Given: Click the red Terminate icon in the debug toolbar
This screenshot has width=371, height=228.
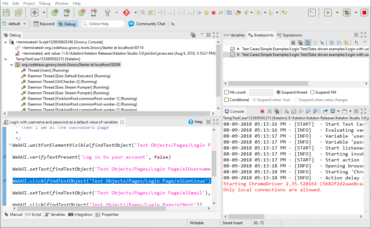Looking at the screenshot, I should point(214,13).
